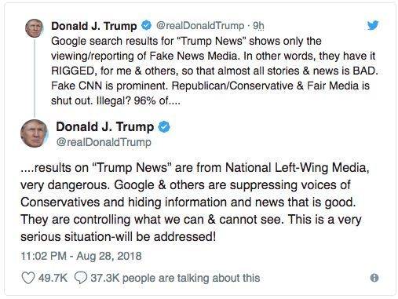Click the verified badge beside the large profile name
Screen dimensions: 398x299
pos(164,127)
